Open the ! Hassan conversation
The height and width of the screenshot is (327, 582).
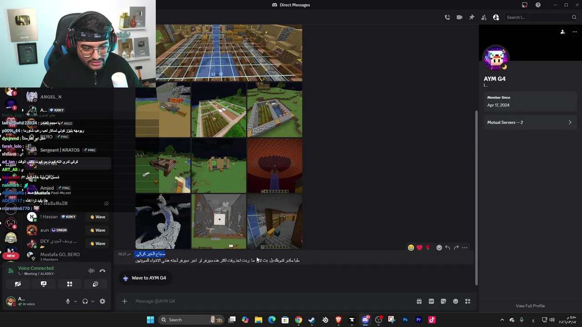click(x=55, y=217)
